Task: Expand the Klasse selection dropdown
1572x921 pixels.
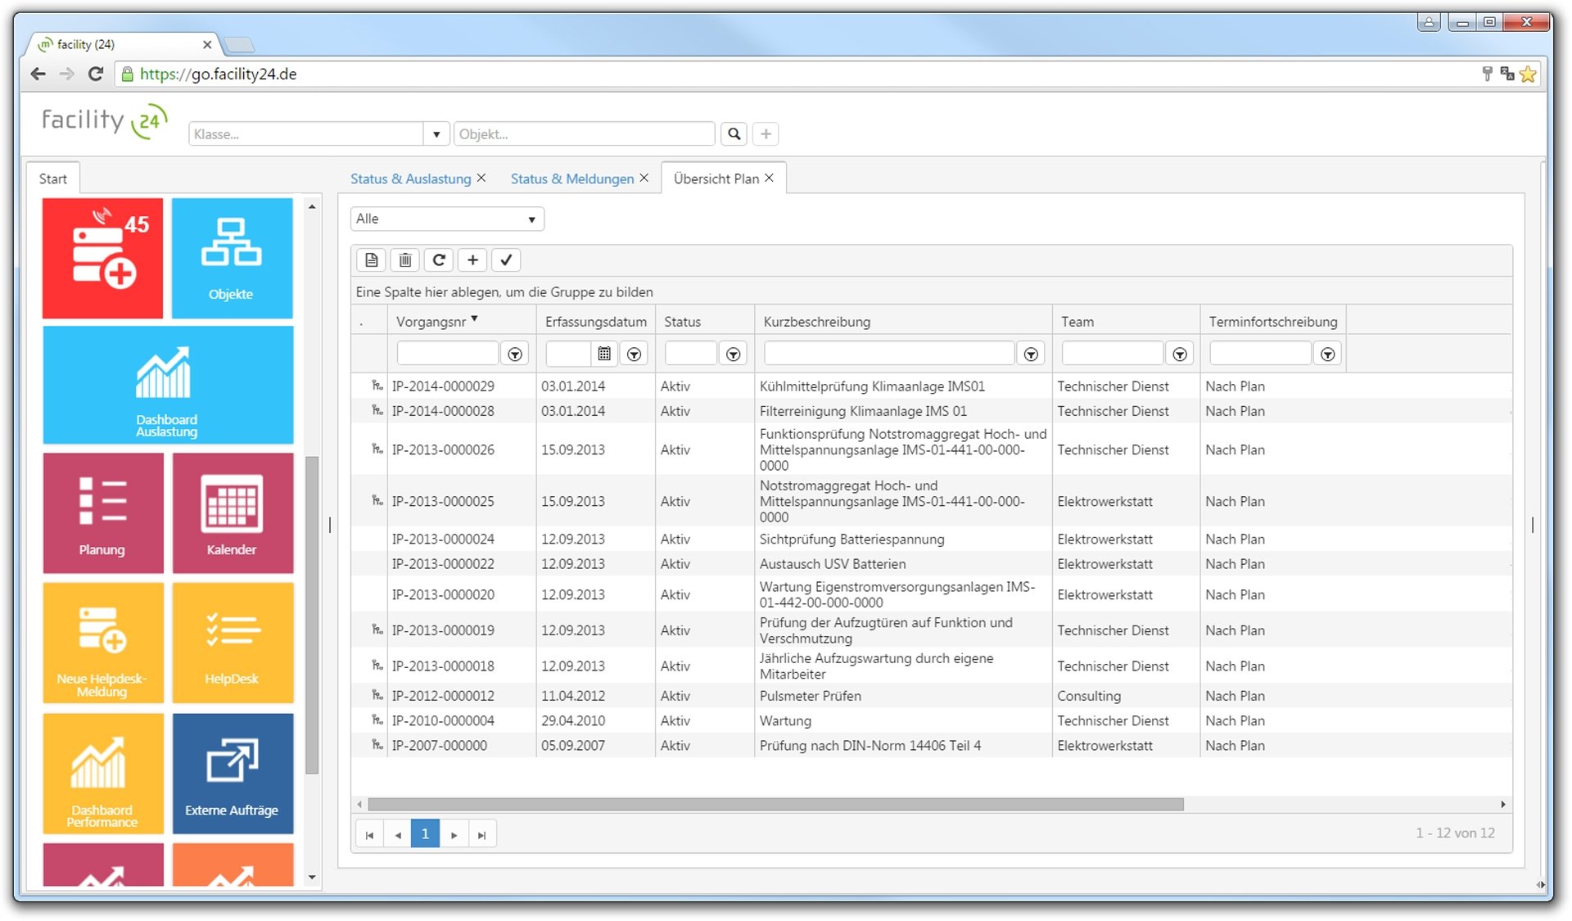Action: click(436, 133)
